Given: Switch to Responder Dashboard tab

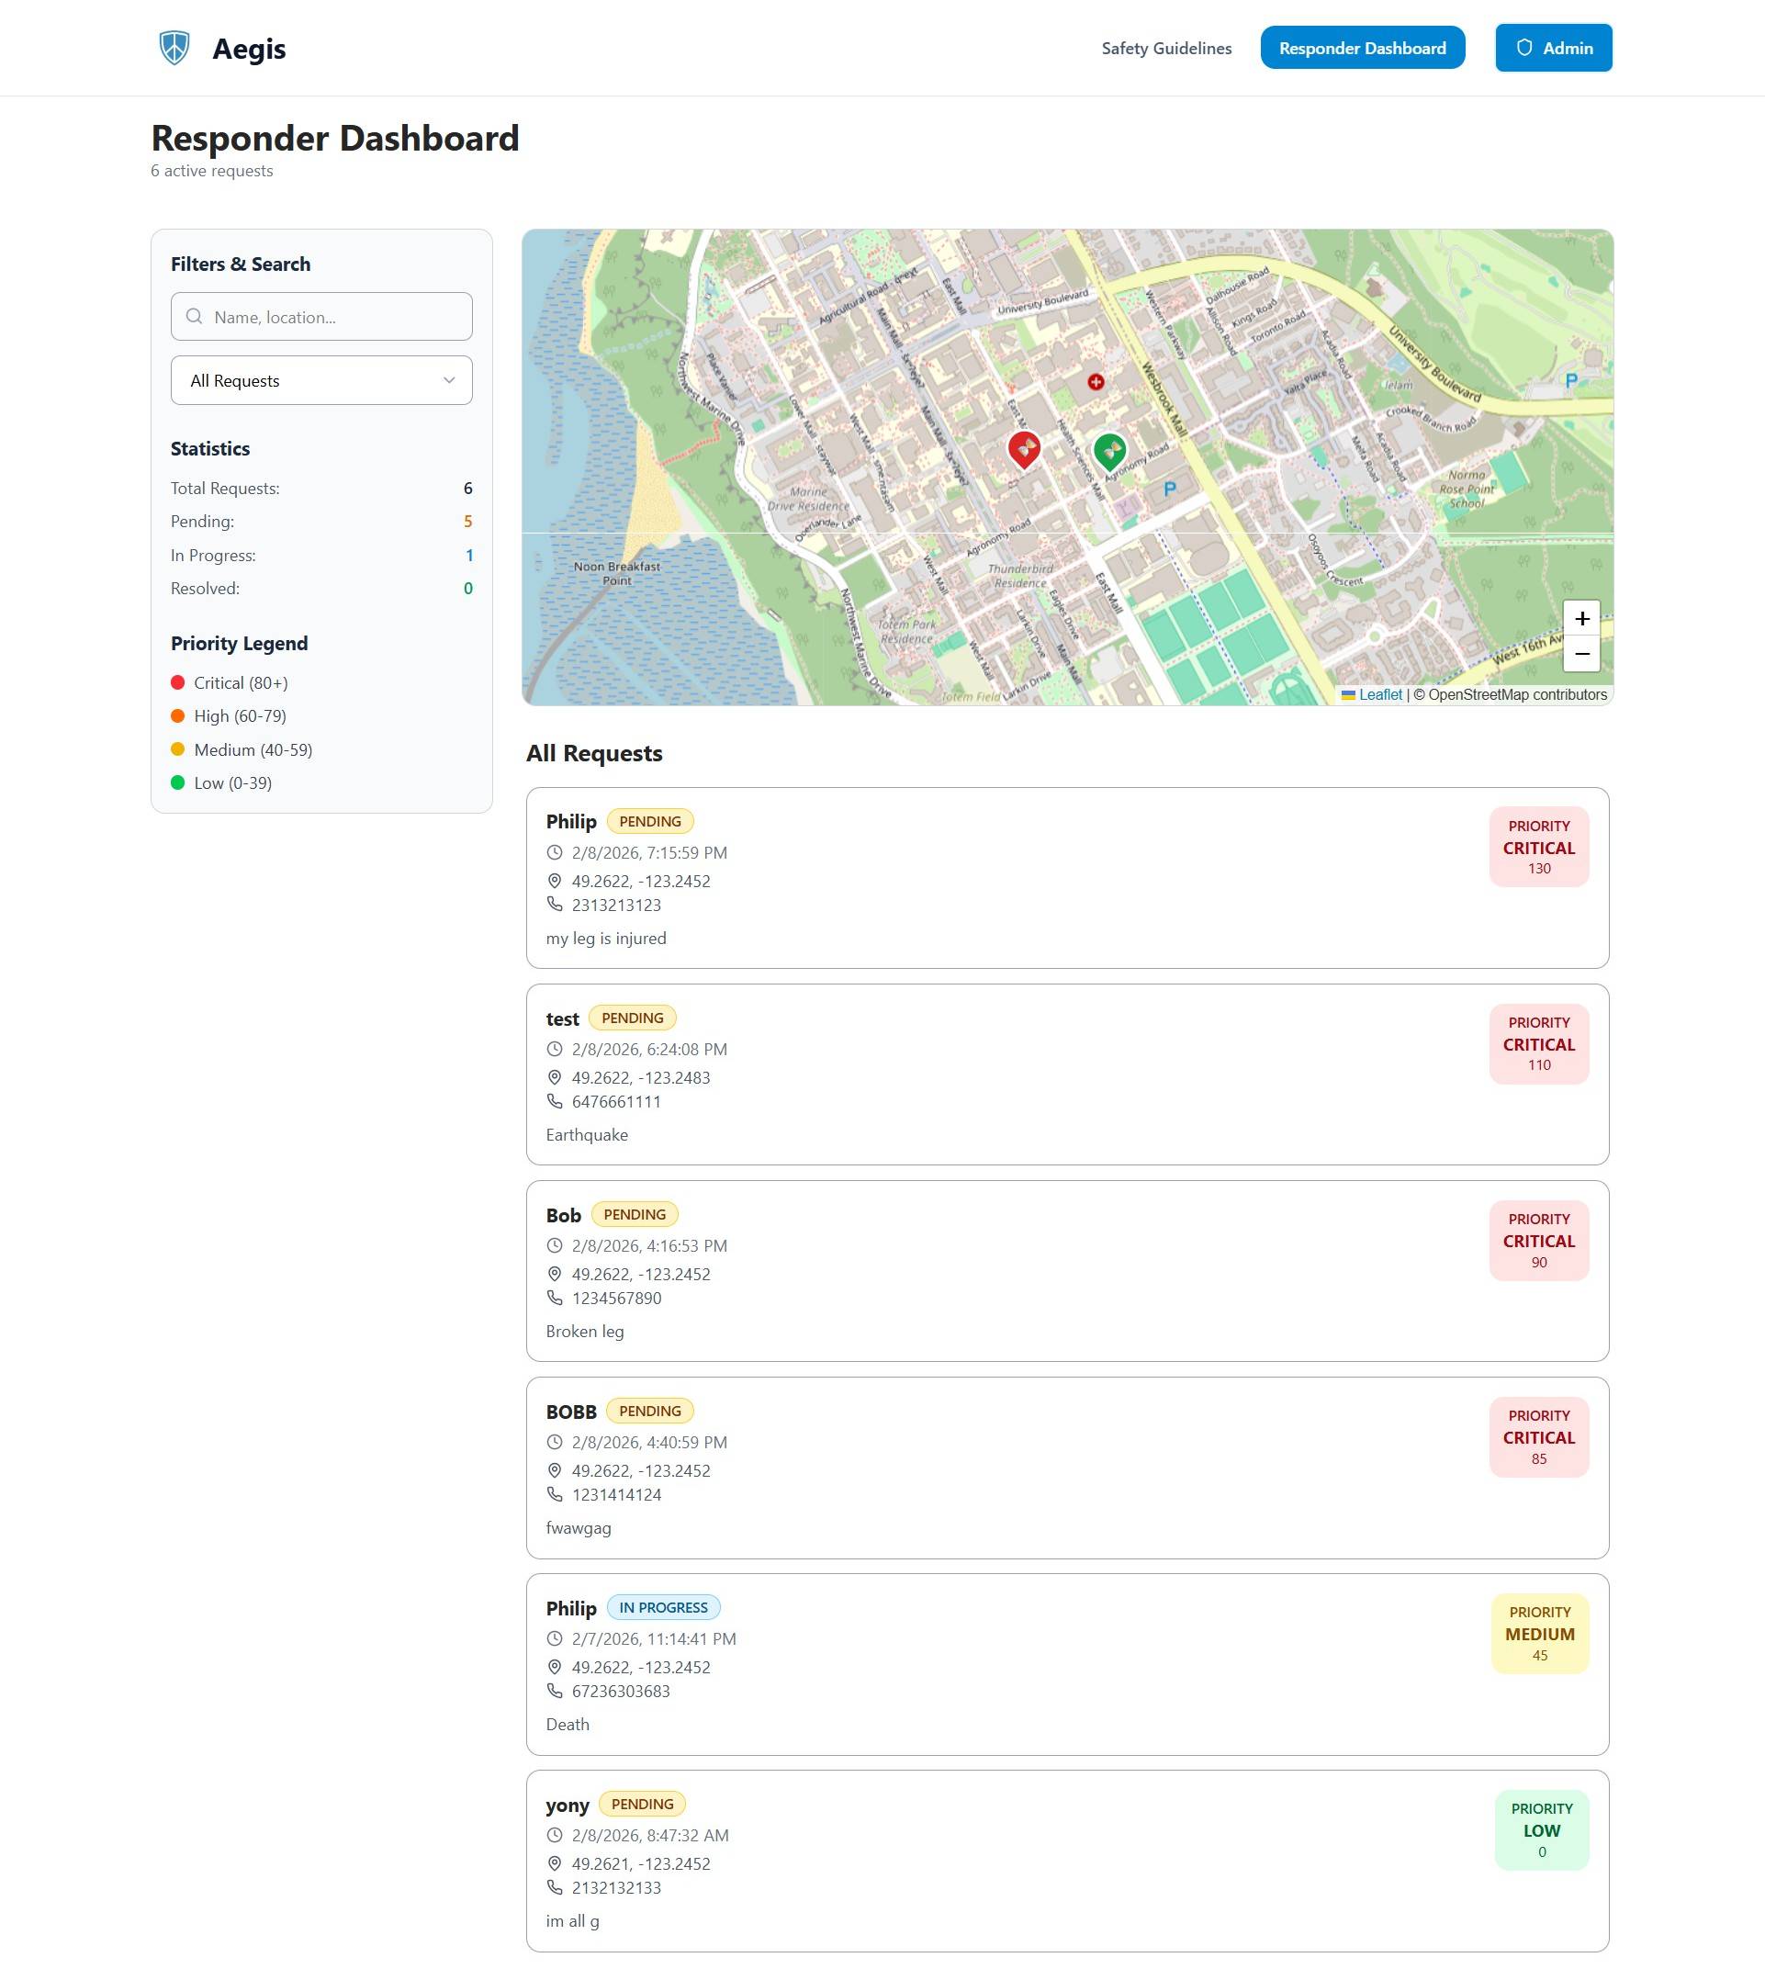Looking at the screenshot, I should pos(1362,49).
